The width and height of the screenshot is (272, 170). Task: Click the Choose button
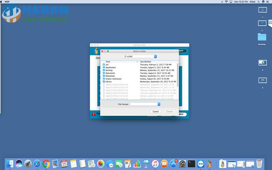click(x=169, y=112)
